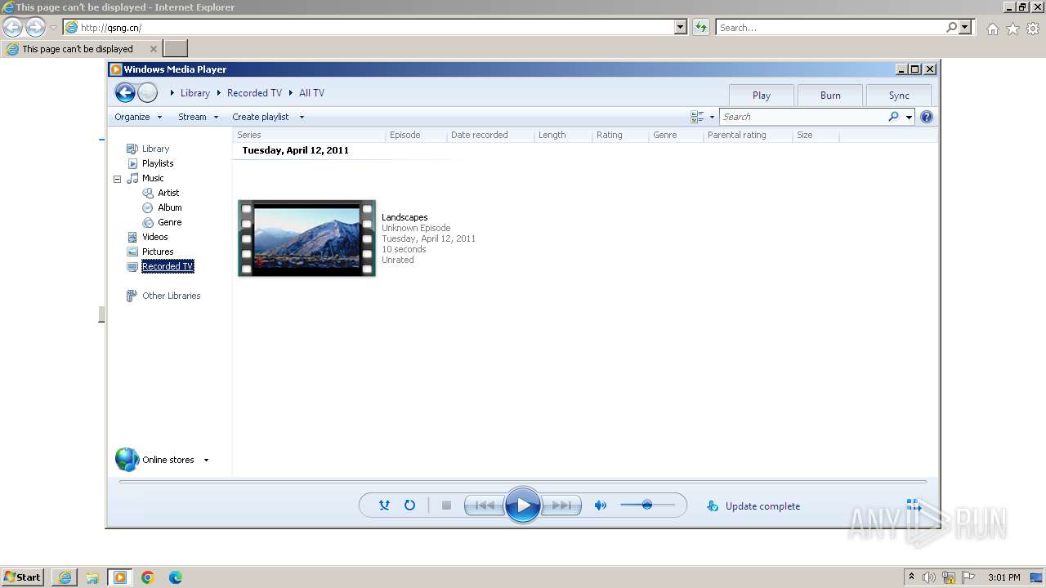Click Internet Explorer refresh button

tap(700, 27)
